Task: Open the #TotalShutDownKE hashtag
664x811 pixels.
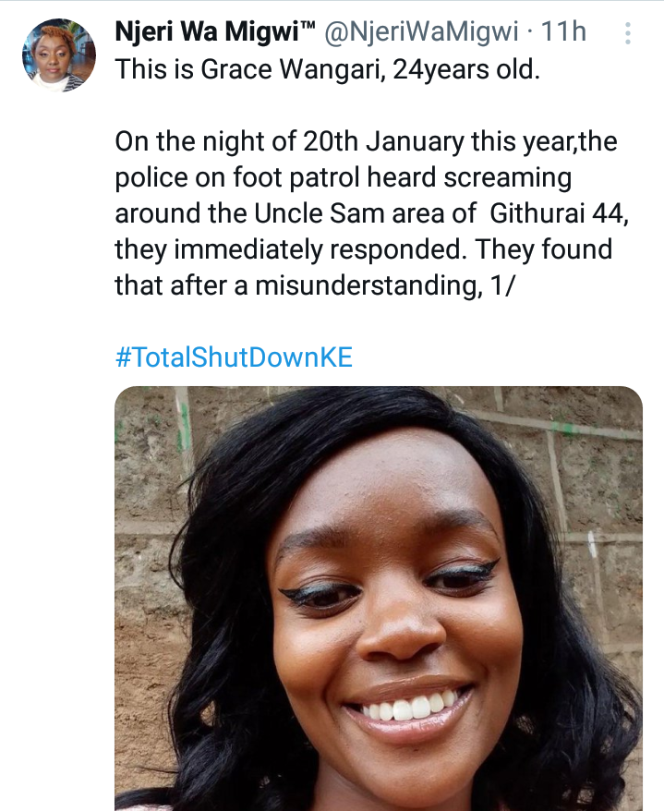Action: pyautogui.click(x=234, y=357)
